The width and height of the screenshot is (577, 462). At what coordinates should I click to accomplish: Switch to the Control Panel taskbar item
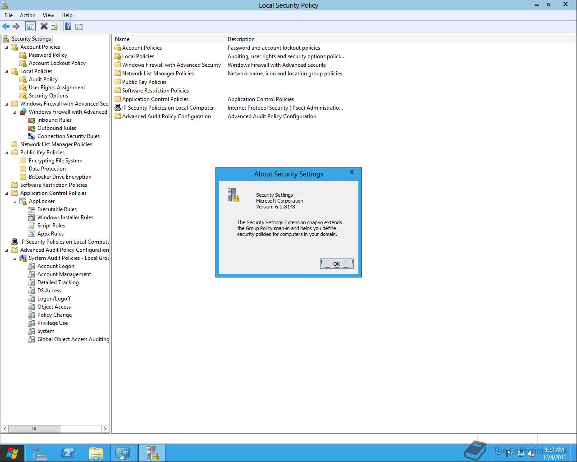[123, 453]
